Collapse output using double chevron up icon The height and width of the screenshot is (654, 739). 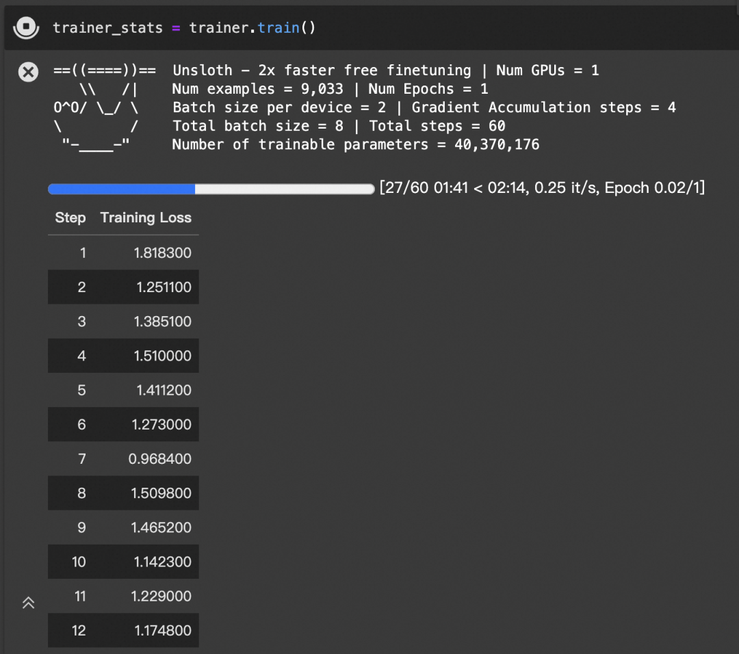28,603
